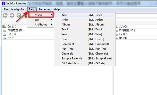Insert the Track [$Mu-Track] tag
Screen dimensions: 157x95
[85, 29]
